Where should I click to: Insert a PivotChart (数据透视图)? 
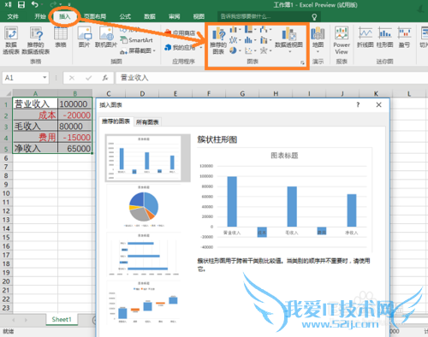288,40
